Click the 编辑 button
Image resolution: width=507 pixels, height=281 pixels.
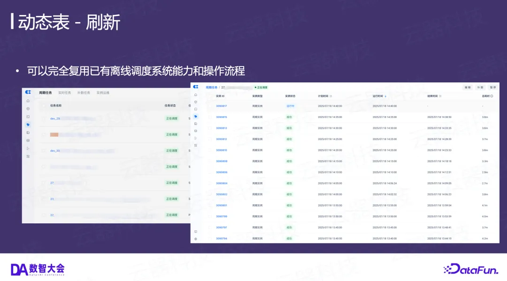point(467,87)
